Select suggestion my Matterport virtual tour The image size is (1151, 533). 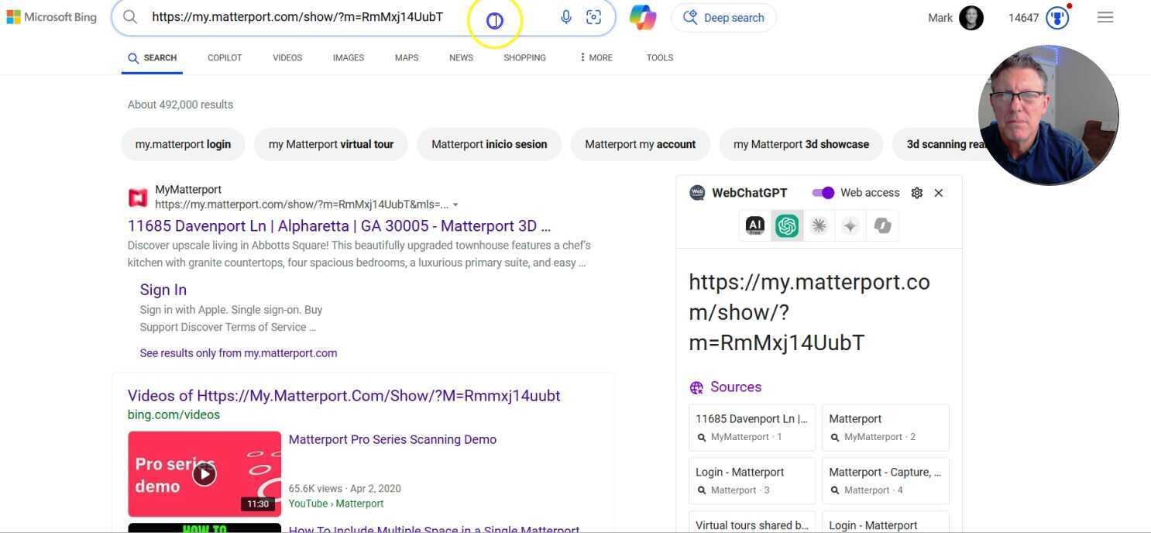[331, 144]
